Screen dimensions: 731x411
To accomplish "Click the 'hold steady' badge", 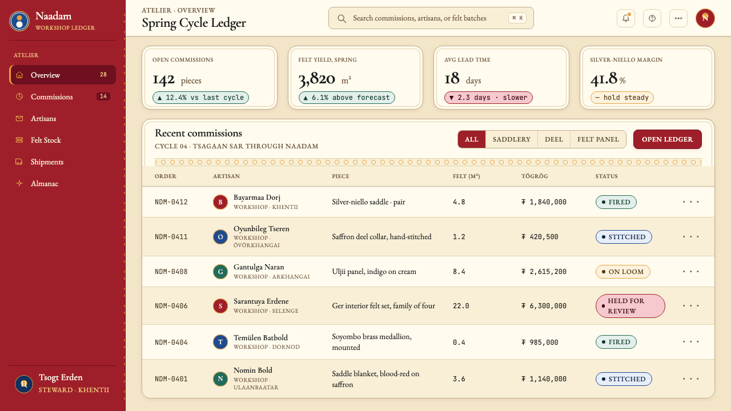I will coord(622,98).
